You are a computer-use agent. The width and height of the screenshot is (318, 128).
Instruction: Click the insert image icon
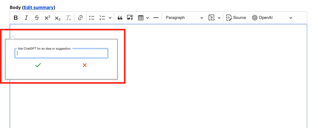click(x=130, y=18)
